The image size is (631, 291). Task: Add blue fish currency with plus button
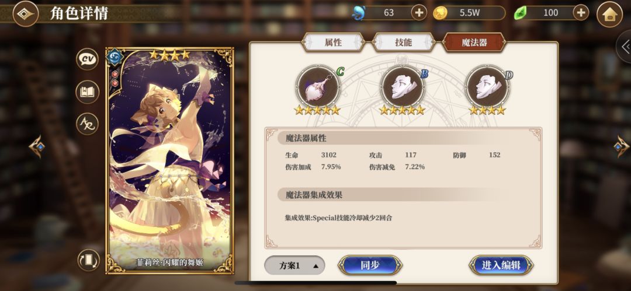419,13
